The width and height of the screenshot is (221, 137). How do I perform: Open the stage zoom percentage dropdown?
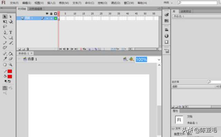click(159, 60)
